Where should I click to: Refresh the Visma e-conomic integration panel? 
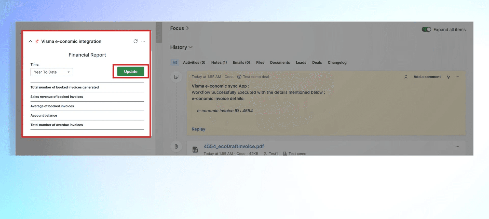click(x=135, y=41)
